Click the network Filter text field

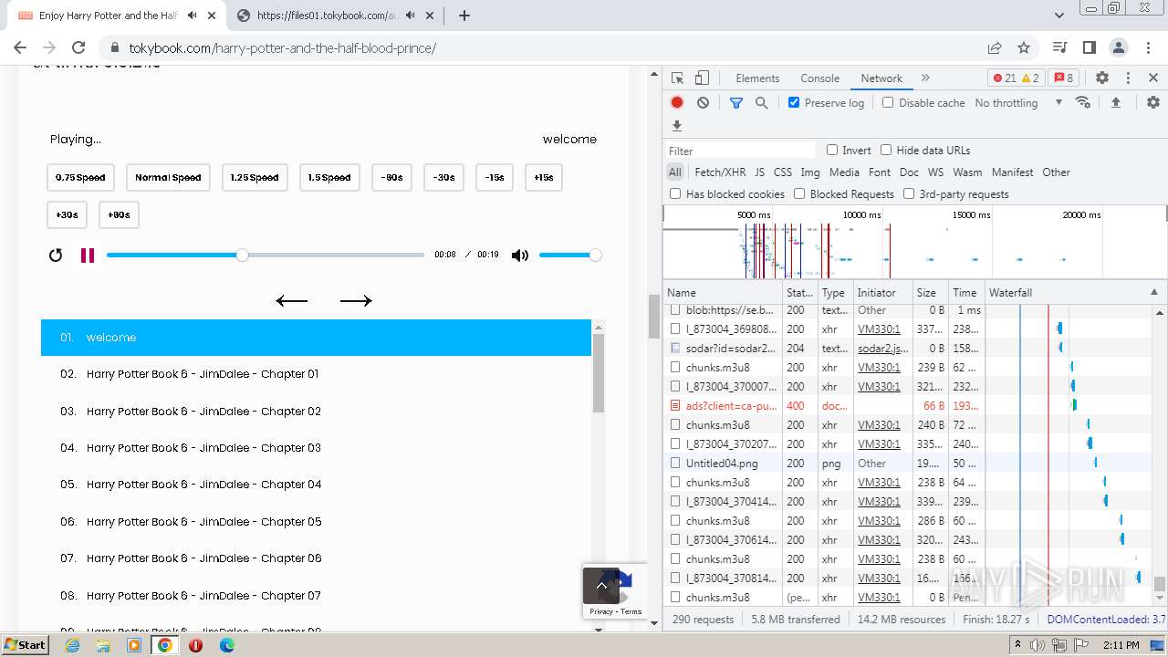click(740, 151)
